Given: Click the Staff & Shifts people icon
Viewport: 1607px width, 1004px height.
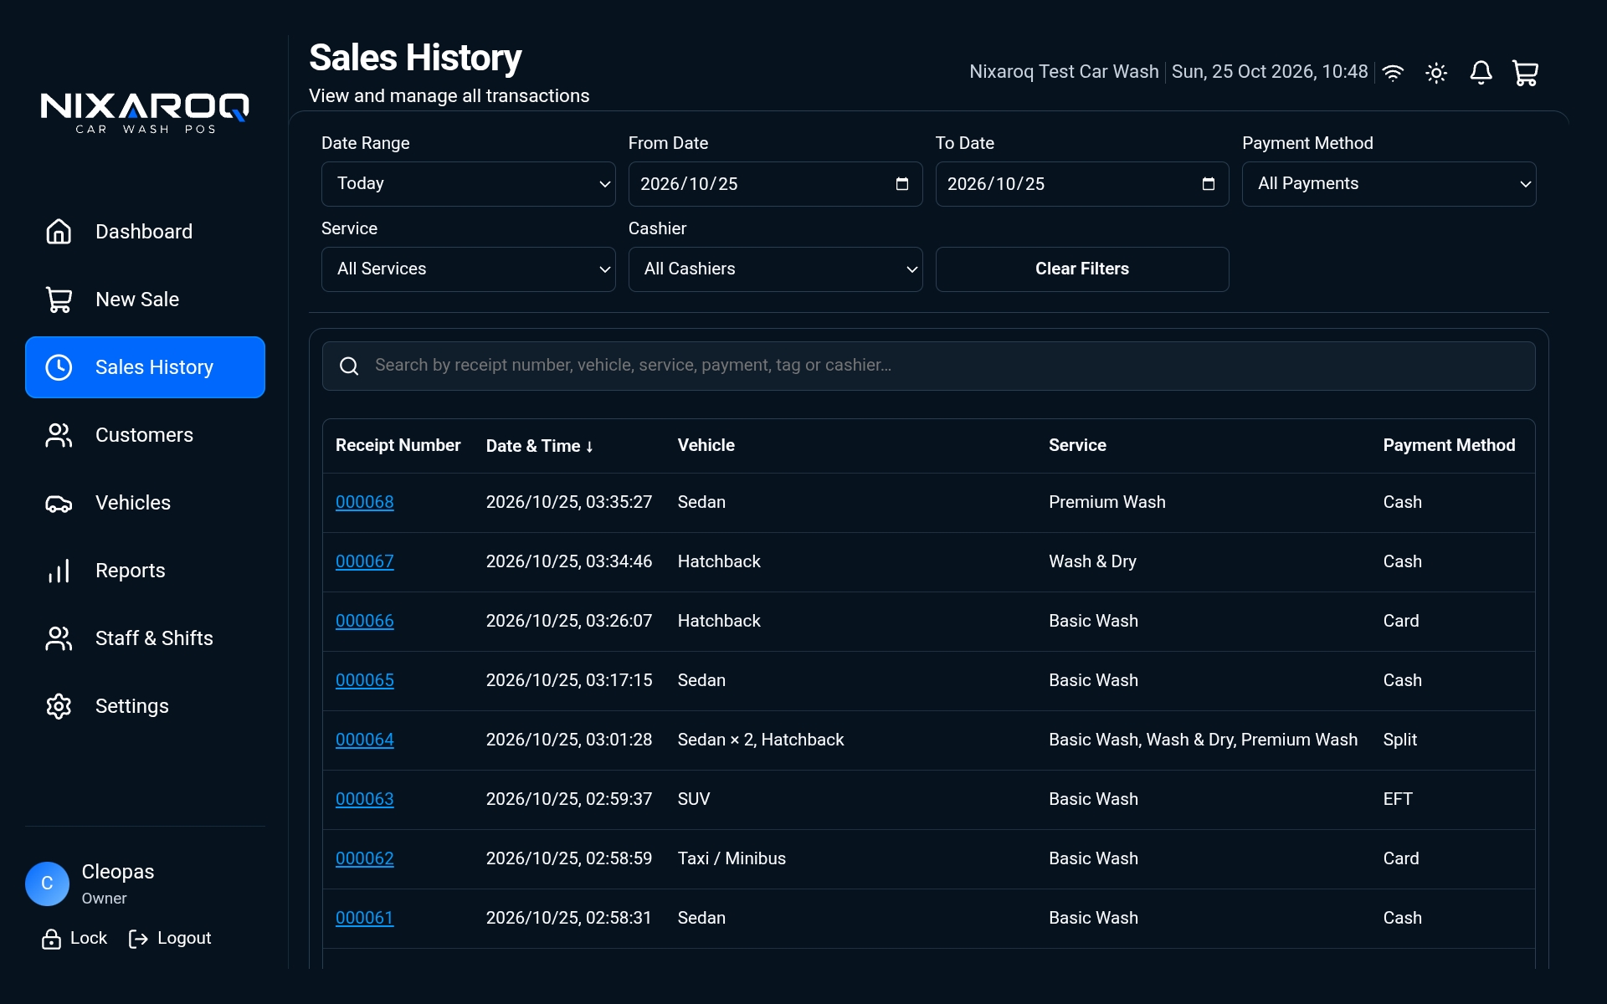Looking at the screenshot, I should 59,638.
